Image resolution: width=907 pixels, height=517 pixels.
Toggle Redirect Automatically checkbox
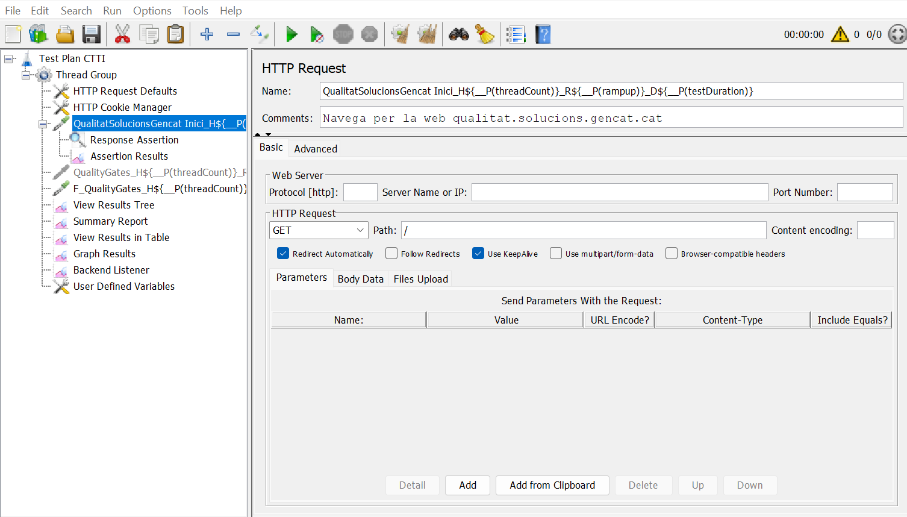click(283, 254)
